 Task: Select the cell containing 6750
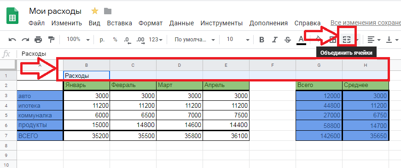tap(366, 116)
